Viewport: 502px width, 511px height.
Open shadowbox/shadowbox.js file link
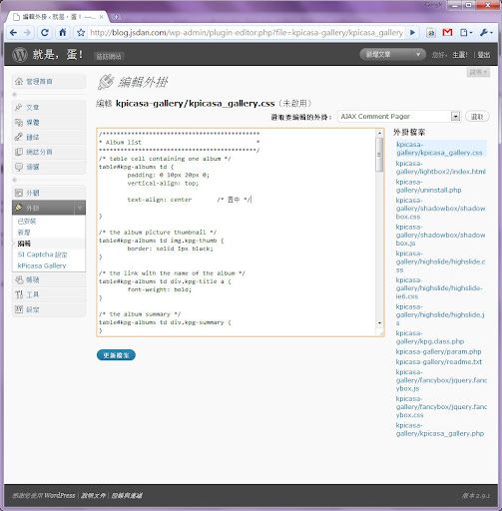coord(441,235)
